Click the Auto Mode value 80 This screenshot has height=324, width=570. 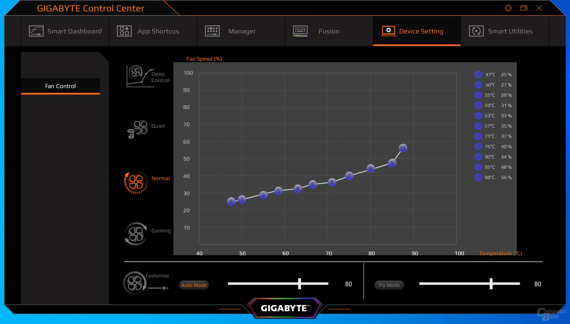coord(349,284)
